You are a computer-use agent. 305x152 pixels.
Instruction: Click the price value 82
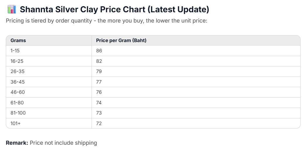tap(99, 61)
